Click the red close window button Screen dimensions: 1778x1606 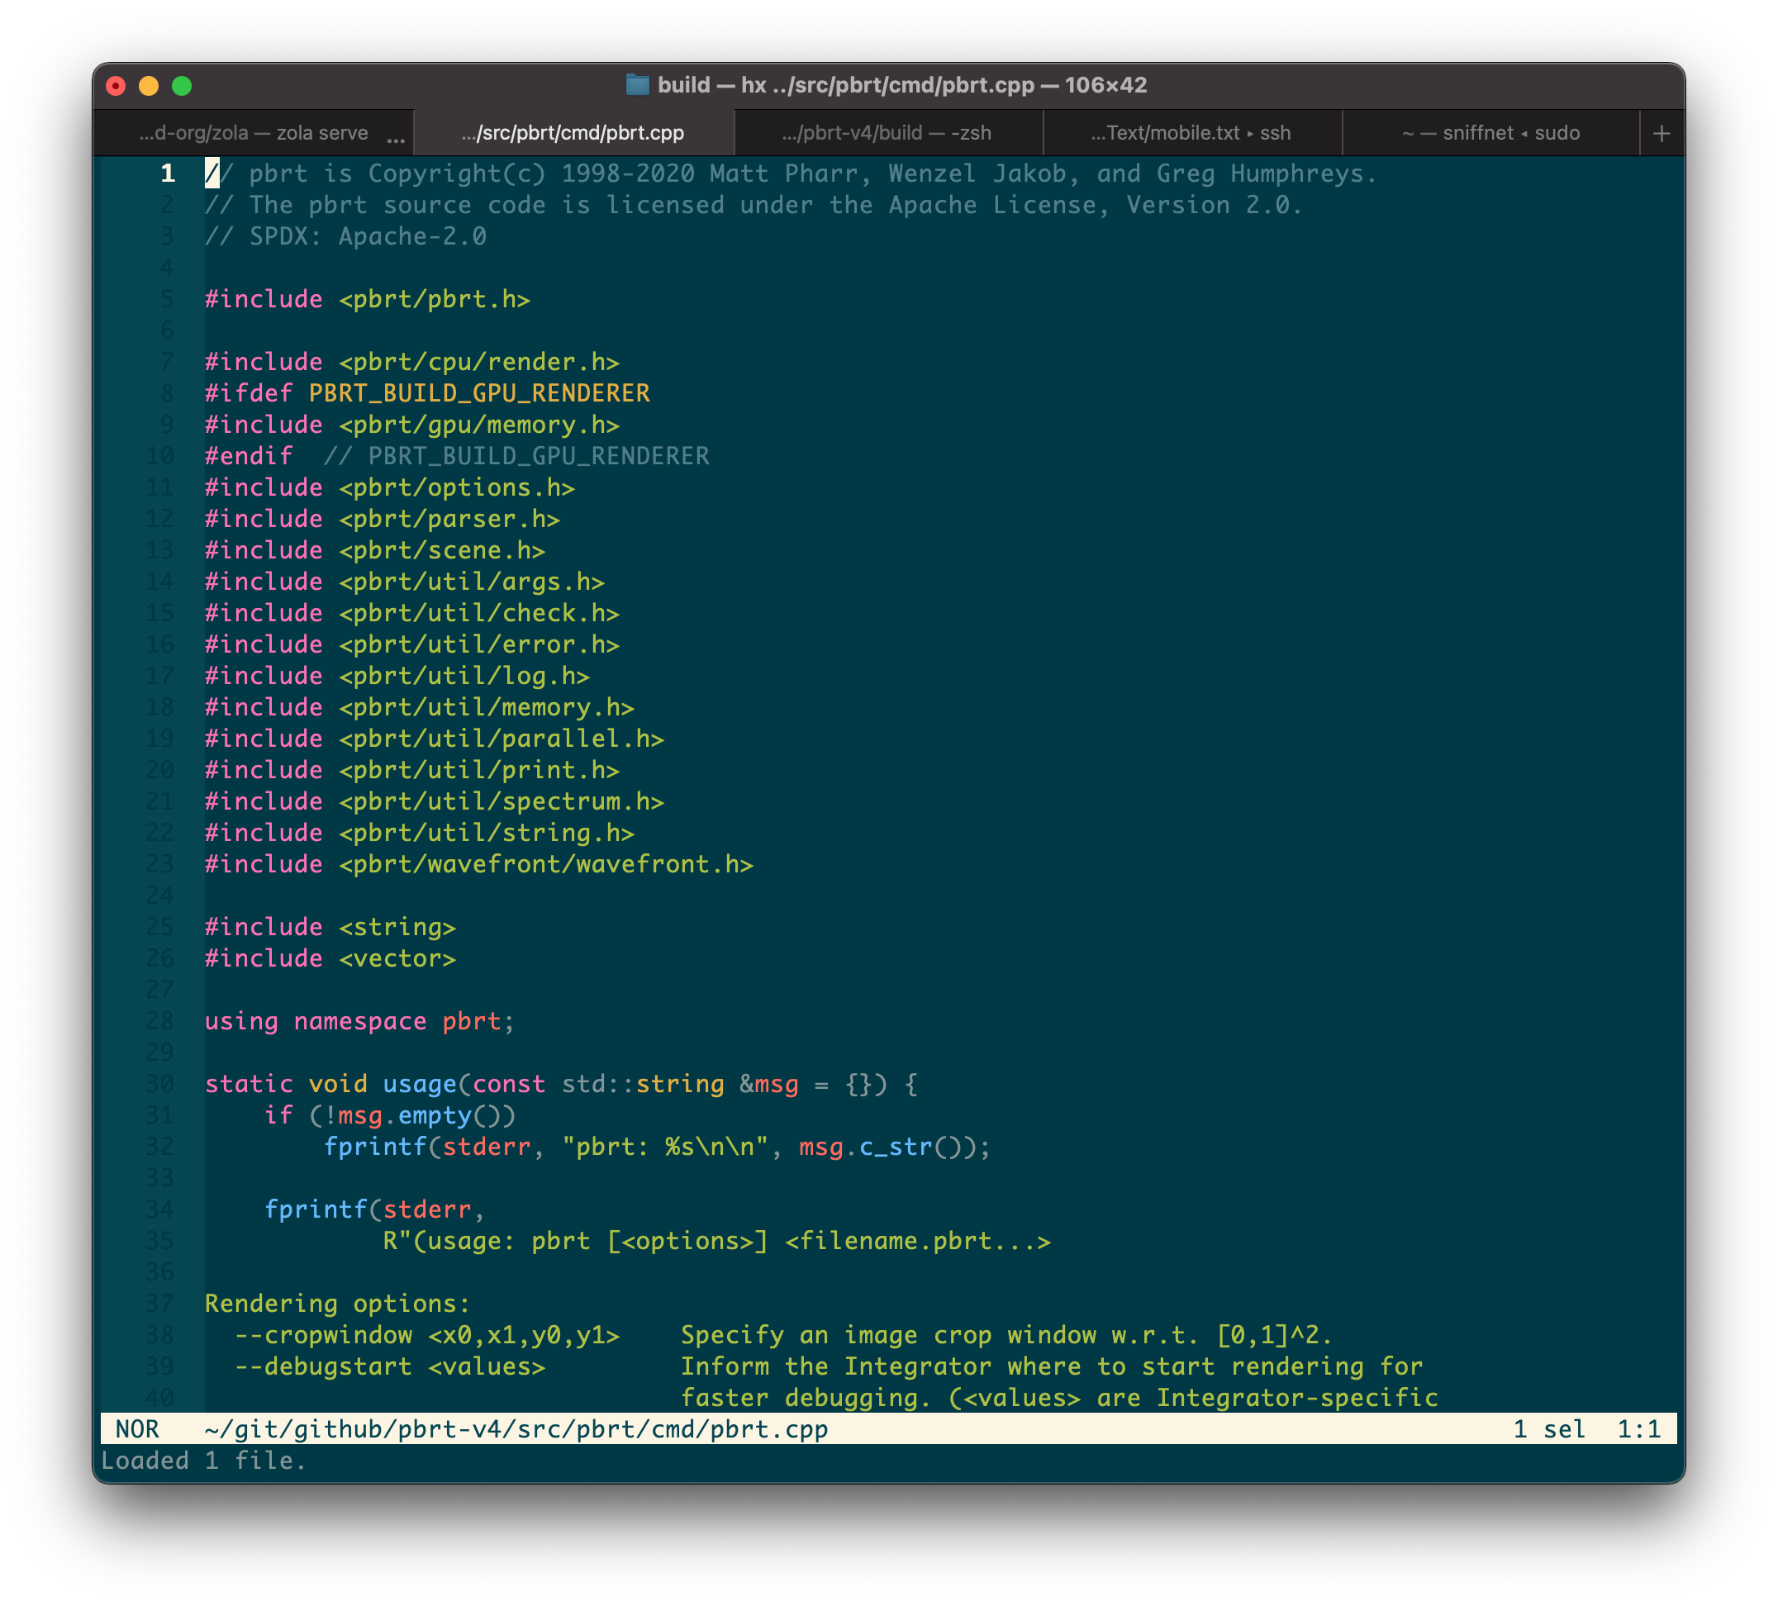(116, 86)
